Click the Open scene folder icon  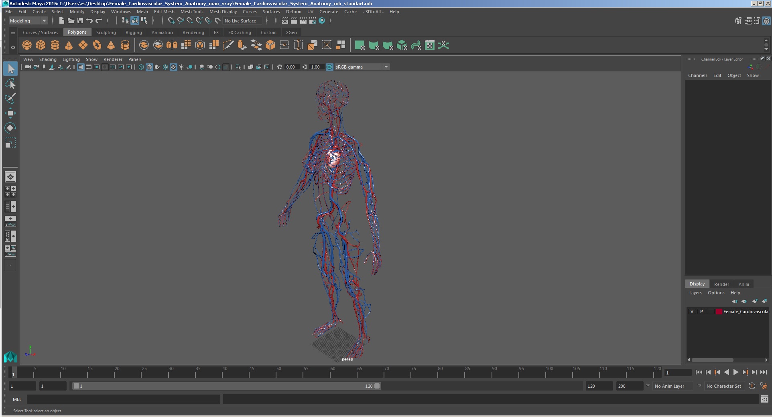[71, 21]
